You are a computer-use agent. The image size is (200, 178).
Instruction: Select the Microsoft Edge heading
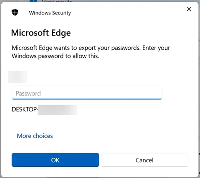41,33
